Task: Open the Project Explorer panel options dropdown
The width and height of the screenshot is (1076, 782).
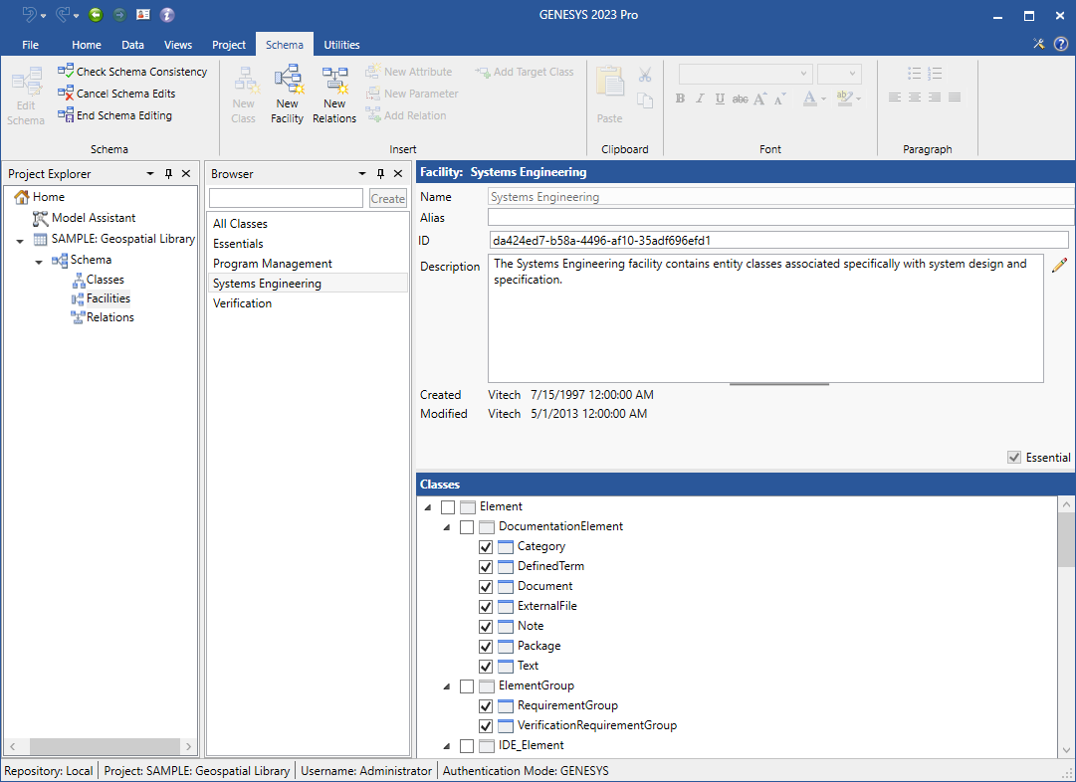Action: [x=150, y=173]
